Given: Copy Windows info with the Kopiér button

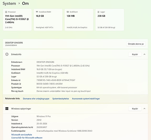Looking at the screenshot, I should click(135, 109).
